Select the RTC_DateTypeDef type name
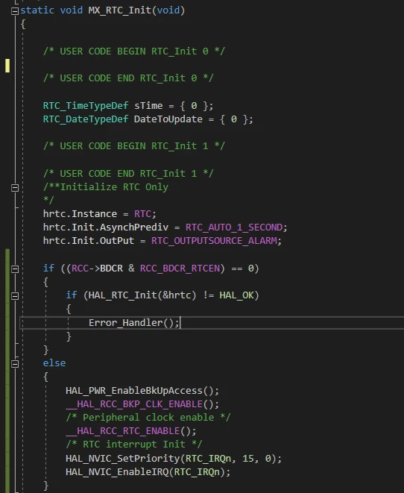The image size is (404, 493). (86, 119)
